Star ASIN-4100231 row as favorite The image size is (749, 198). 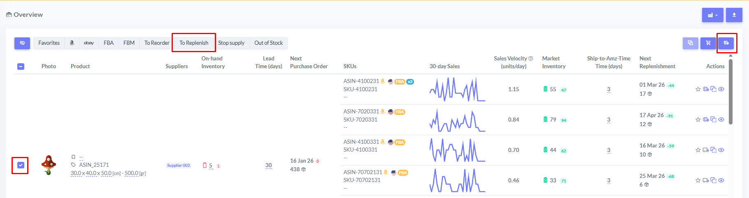click(698, 89)
